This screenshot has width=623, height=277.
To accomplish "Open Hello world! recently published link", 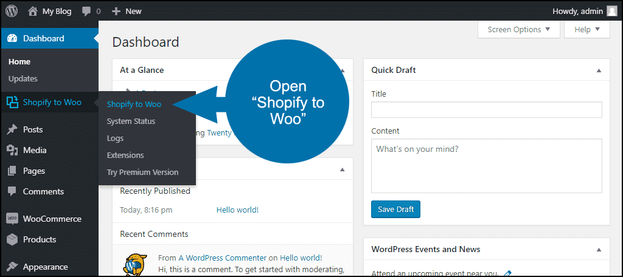I will [237, 210].
